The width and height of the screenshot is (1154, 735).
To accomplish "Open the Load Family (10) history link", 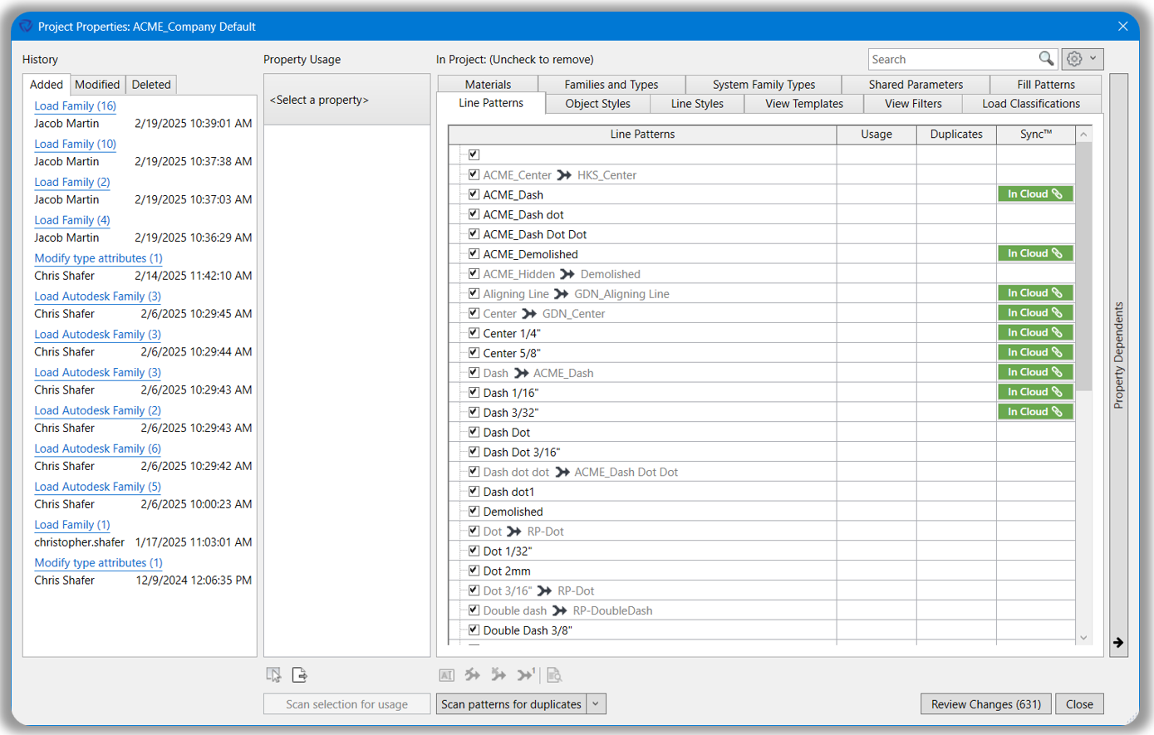I will click(75, 145).
